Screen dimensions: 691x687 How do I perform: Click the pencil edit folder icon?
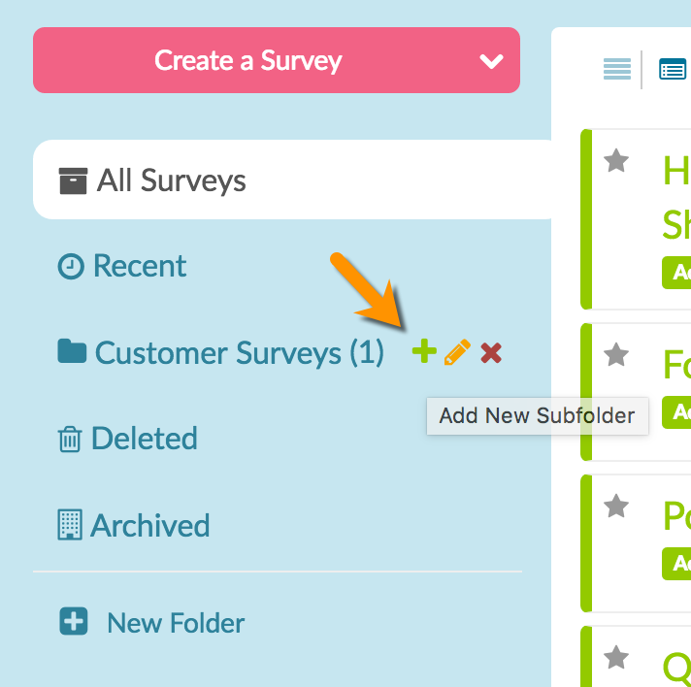457,352
